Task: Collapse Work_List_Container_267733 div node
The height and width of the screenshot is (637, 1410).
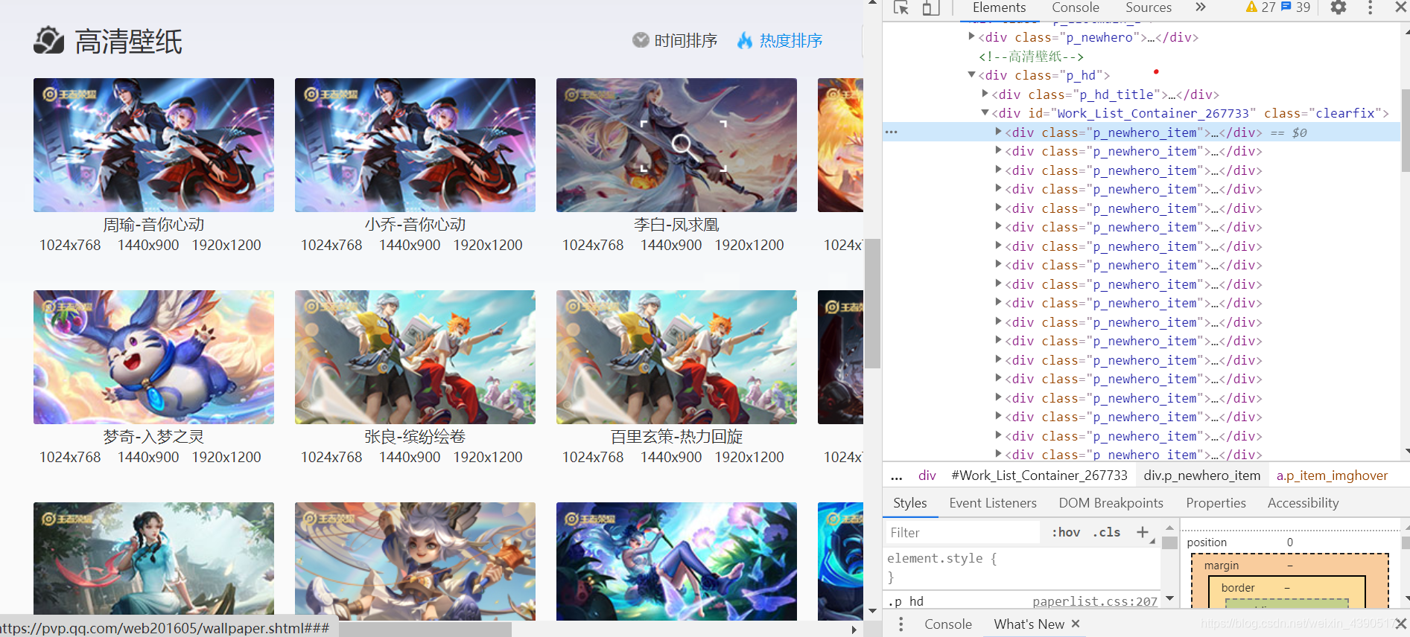Action: 985,112
